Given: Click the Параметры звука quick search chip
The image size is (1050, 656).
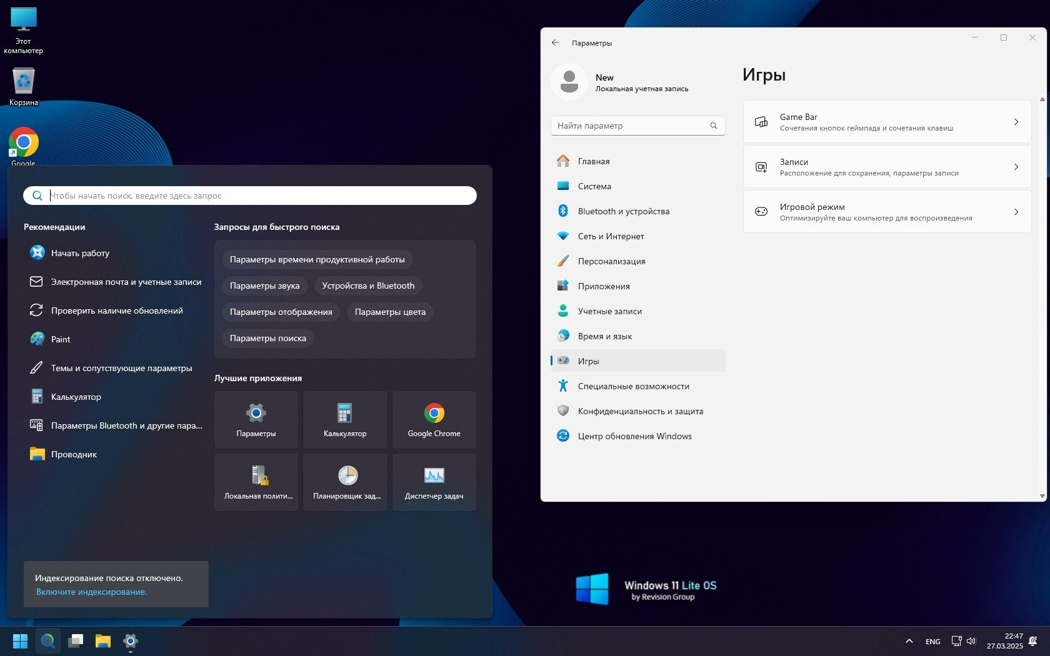Looking at the screenshot, I should [x=265, y=286].
